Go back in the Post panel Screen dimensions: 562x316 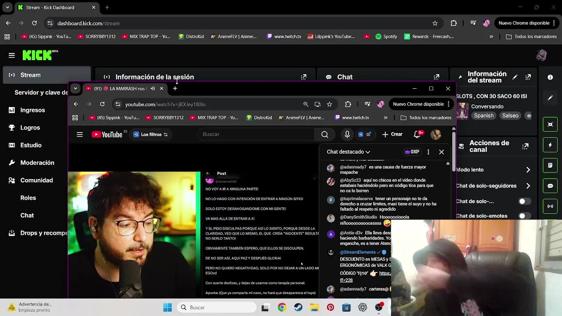point(208,173)
